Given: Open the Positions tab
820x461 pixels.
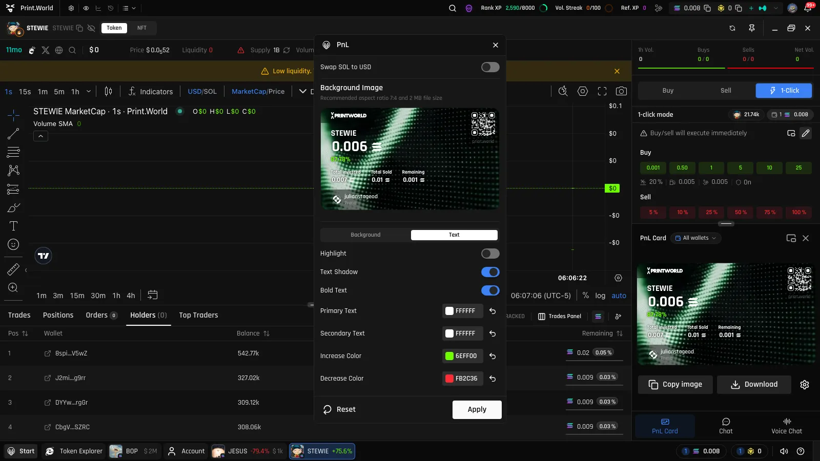Looking at the screenshot, I should [58, 316].
